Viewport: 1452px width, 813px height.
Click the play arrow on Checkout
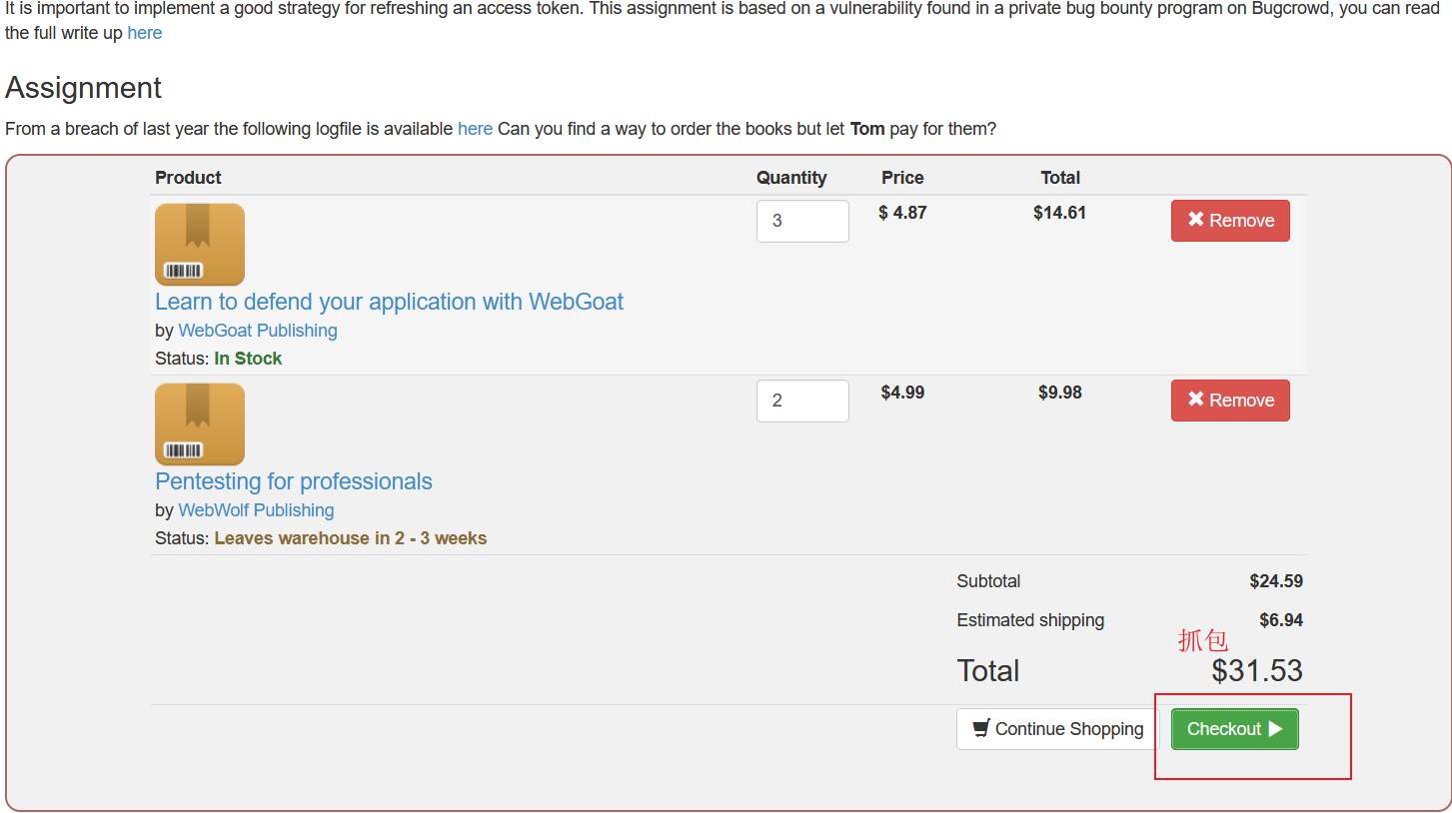(x=1275, y=729)
